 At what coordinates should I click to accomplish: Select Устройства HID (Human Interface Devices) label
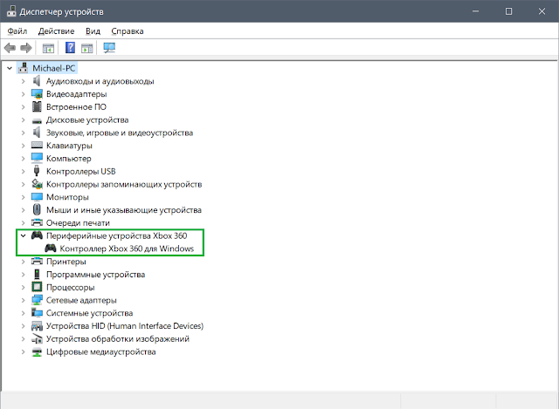(125, 325)
